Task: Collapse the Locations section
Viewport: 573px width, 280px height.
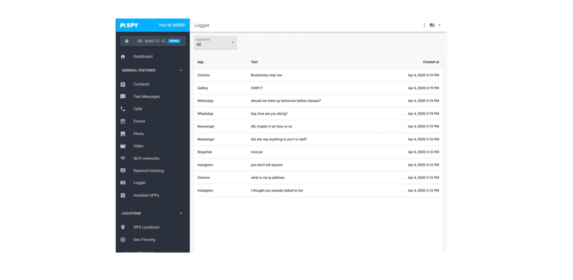Action: click(x=181, y=213)
